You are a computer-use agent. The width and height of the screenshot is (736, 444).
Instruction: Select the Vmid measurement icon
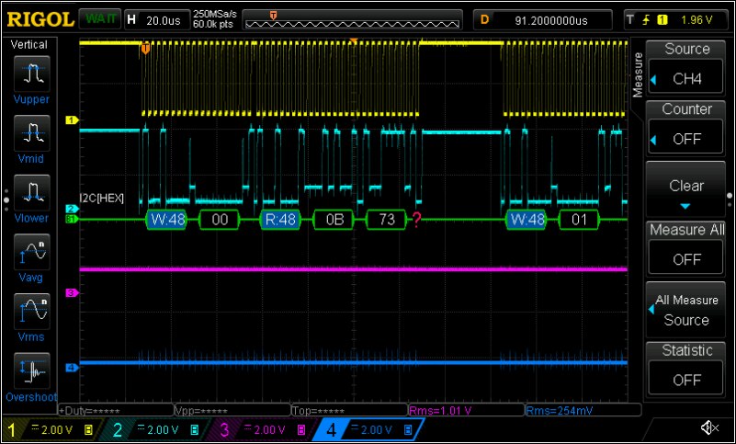[33, 131]
